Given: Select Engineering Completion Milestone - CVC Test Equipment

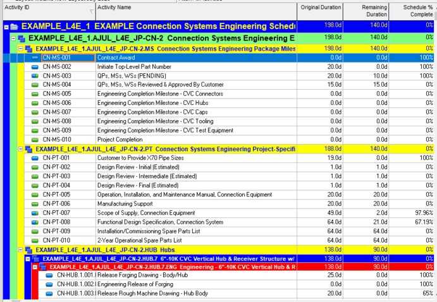Looking at the screenshot, I should pos(165,130).
